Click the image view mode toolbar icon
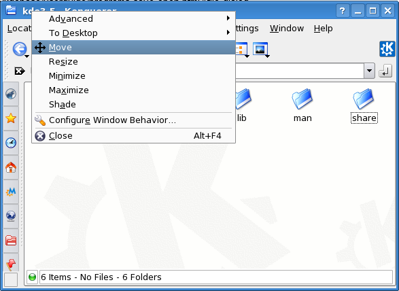399x291 pixels. pyautogui.click(x=260, y=49)
